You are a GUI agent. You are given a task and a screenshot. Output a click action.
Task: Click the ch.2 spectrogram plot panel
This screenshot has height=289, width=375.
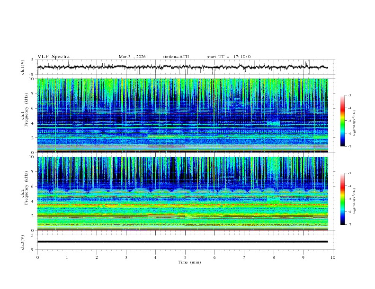pyautogui.click(x=183, y=194)
